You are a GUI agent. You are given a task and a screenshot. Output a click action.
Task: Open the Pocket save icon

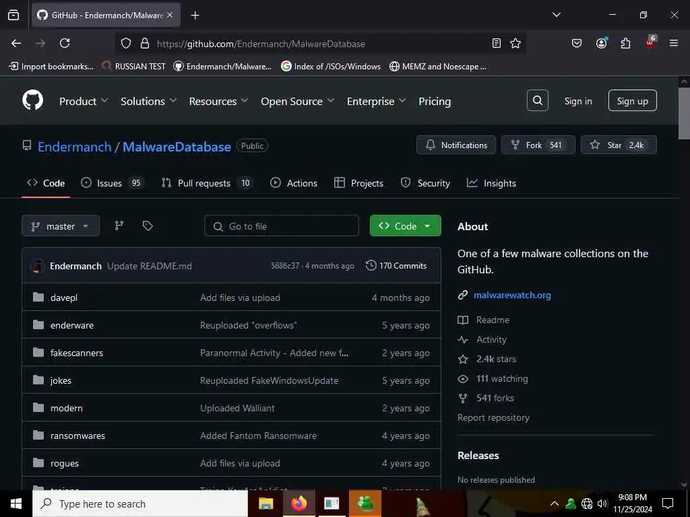click(x=577, y=43)
